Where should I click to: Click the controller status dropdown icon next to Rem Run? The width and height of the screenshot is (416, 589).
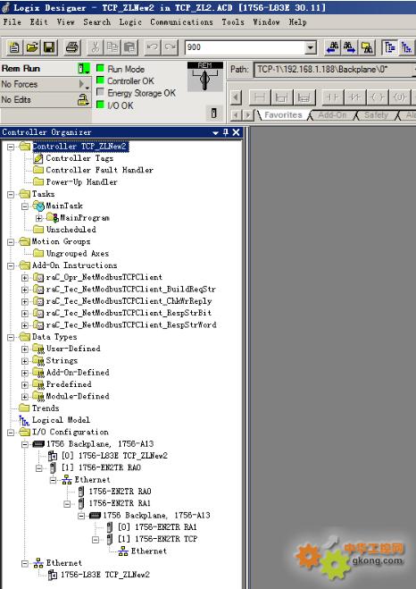tap(83, 68)
